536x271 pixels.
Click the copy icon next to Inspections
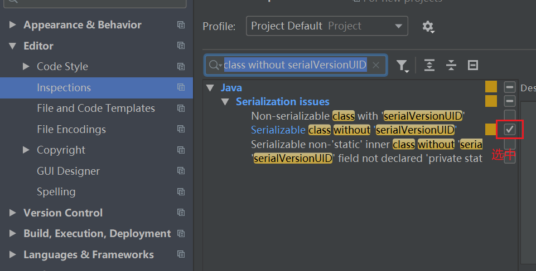point(181,87)
